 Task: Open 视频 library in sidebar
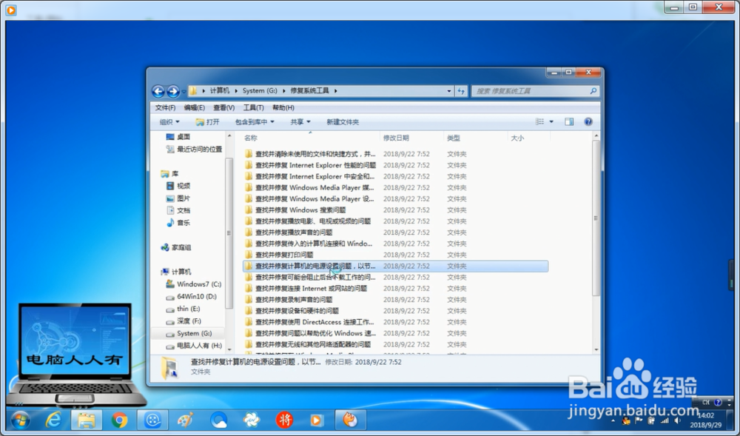[x=178, y=186]
